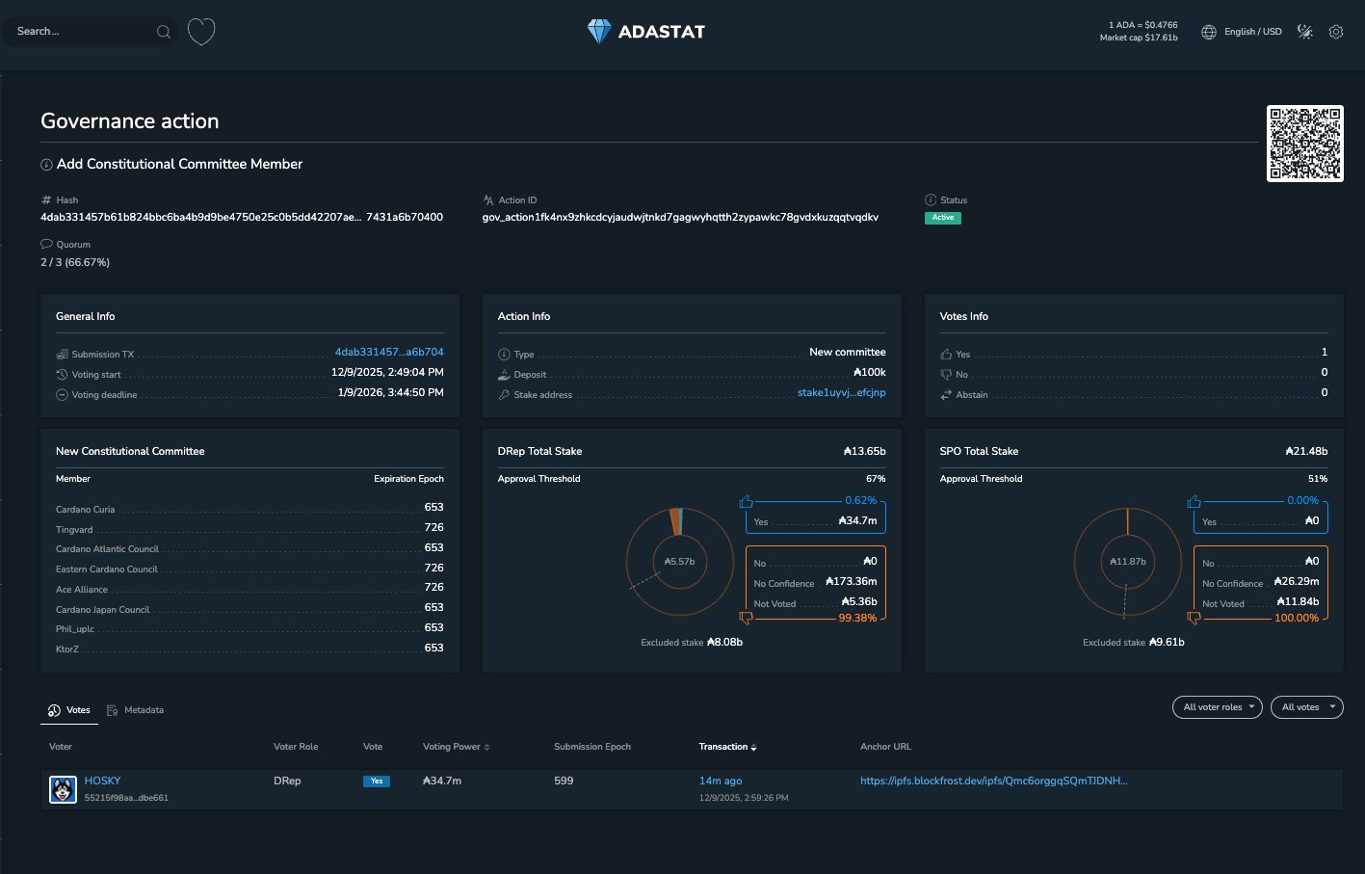Toggle the dark/light theme switch
Screen dimensions: 1365x874
coord(1305,32)
